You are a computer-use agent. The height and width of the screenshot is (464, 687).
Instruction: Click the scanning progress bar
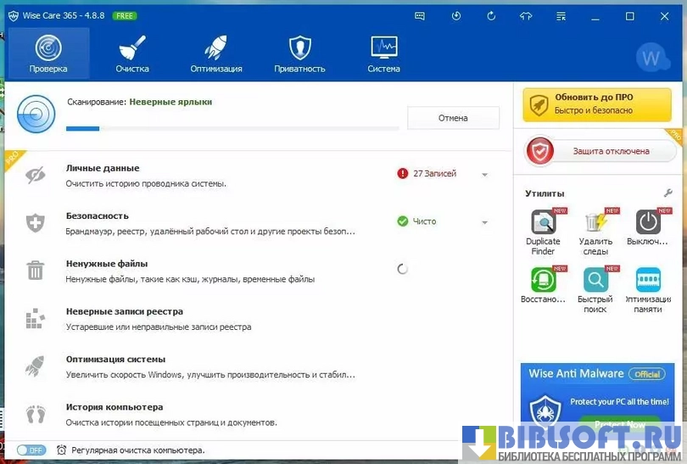click(232, 129)
